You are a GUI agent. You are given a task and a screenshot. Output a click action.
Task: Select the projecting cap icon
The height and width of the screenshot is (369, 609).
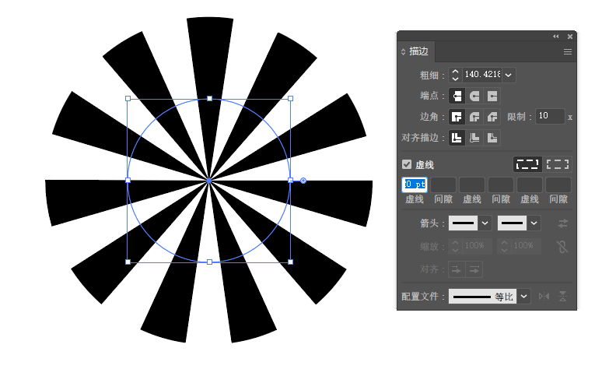(492, 96)
